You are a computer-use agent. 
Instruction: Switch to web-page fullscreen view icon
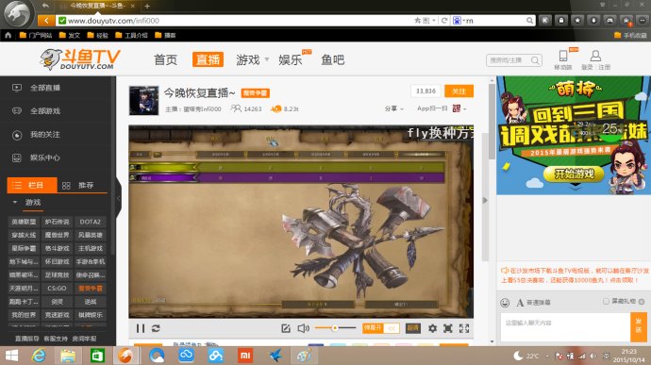(447, 328)
